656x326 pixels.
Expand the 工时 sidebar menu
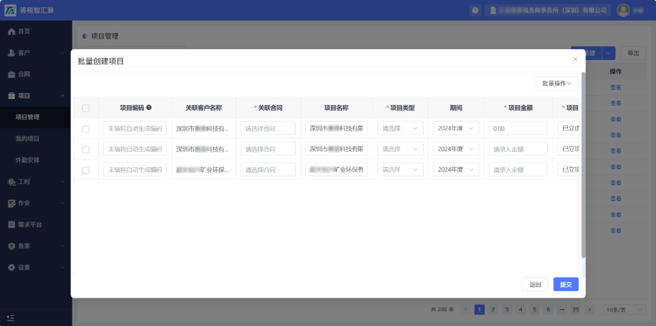[63, 182]
